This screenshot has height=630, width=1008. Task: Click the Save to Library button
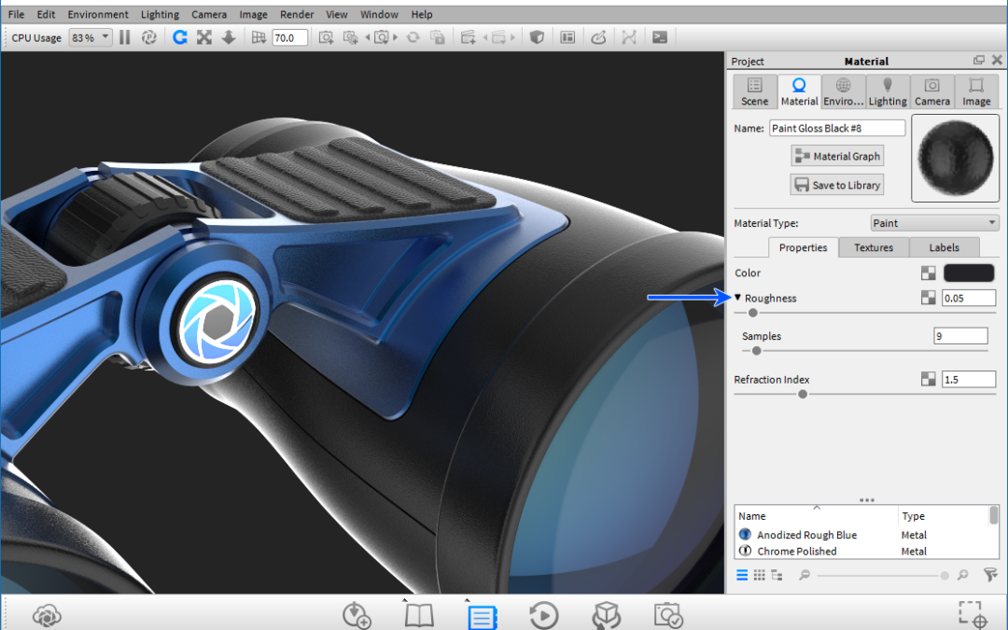click(837, 185)
